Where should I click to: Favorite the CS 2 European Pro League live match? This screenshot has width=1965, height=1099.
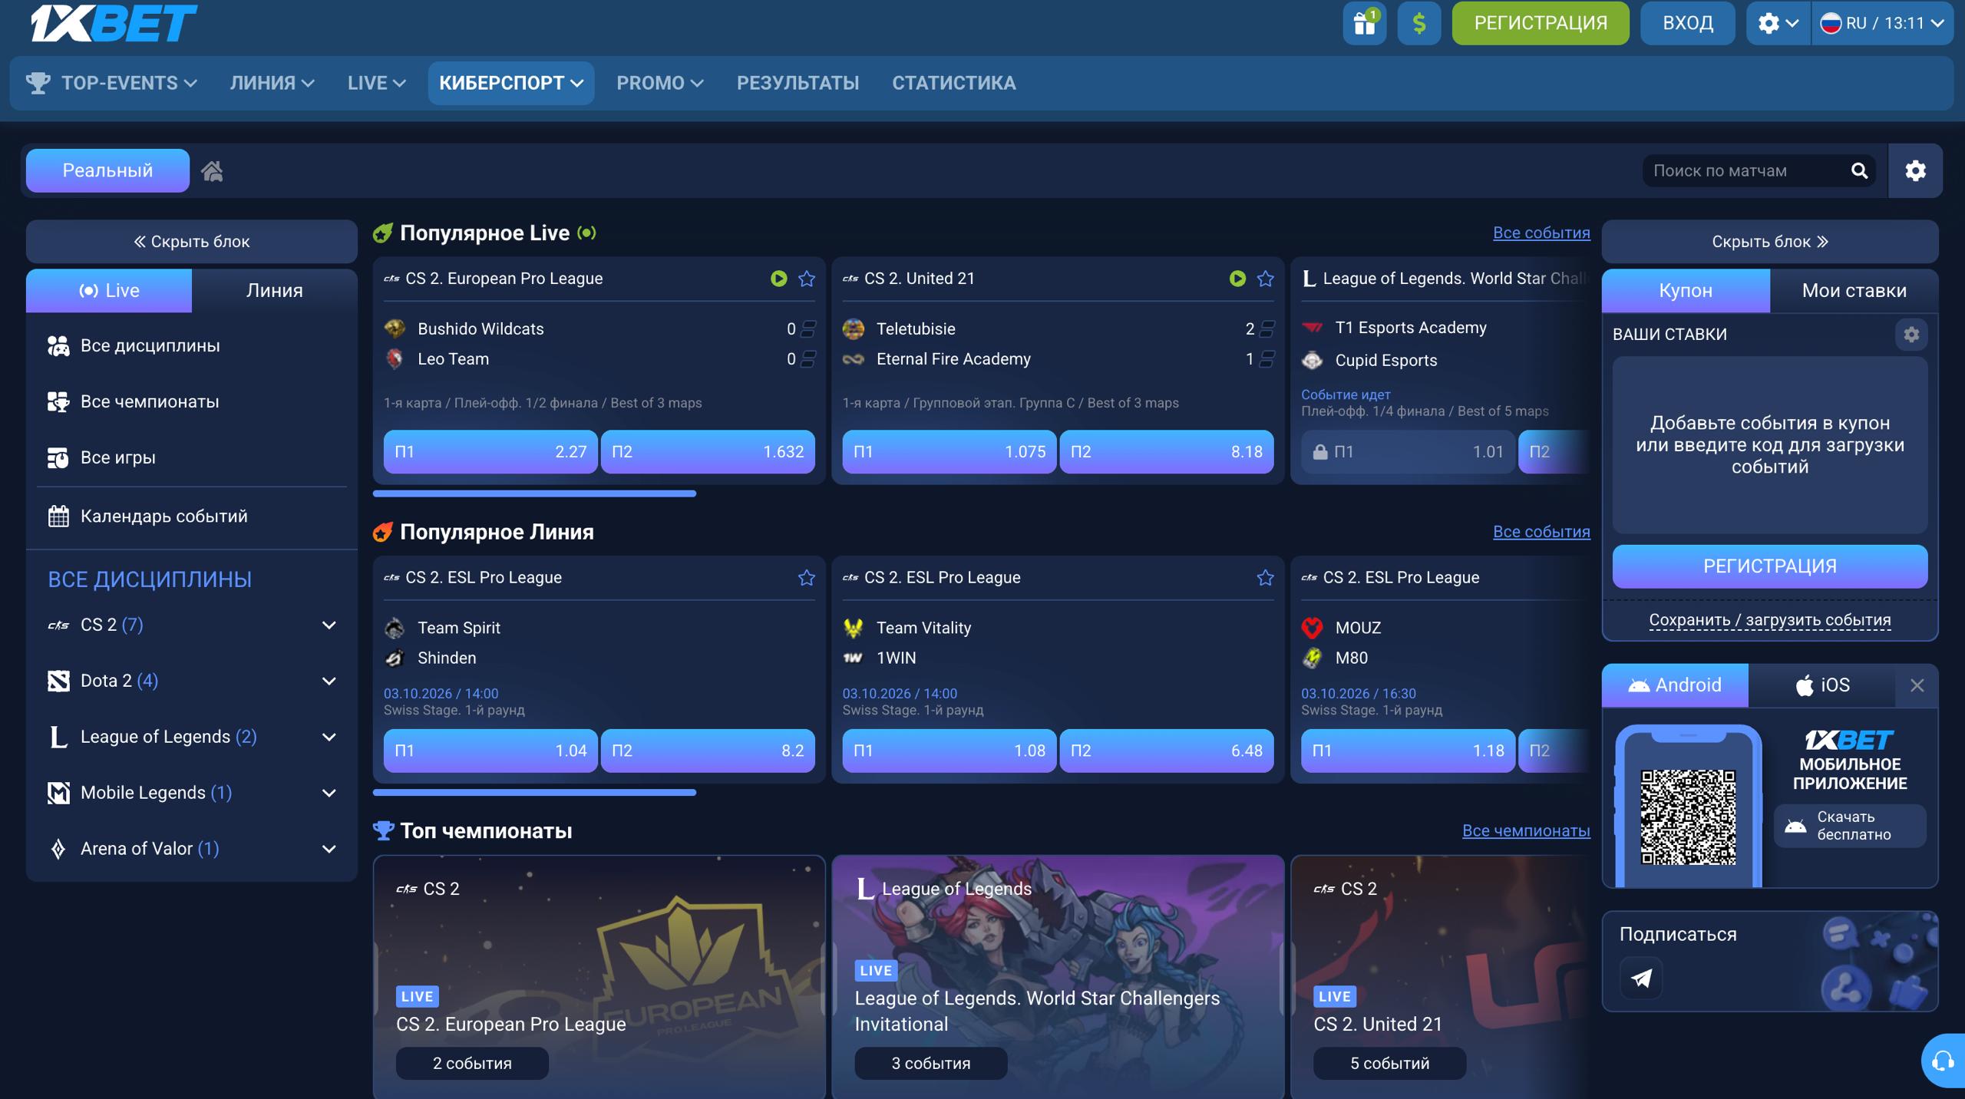(806, 279)
